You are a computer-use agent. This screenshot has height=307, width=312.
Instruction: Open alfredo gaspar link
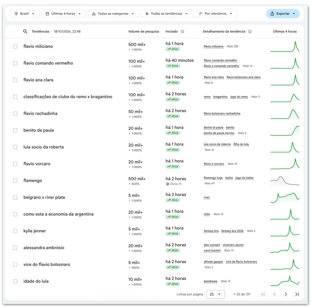coord(213,262)
